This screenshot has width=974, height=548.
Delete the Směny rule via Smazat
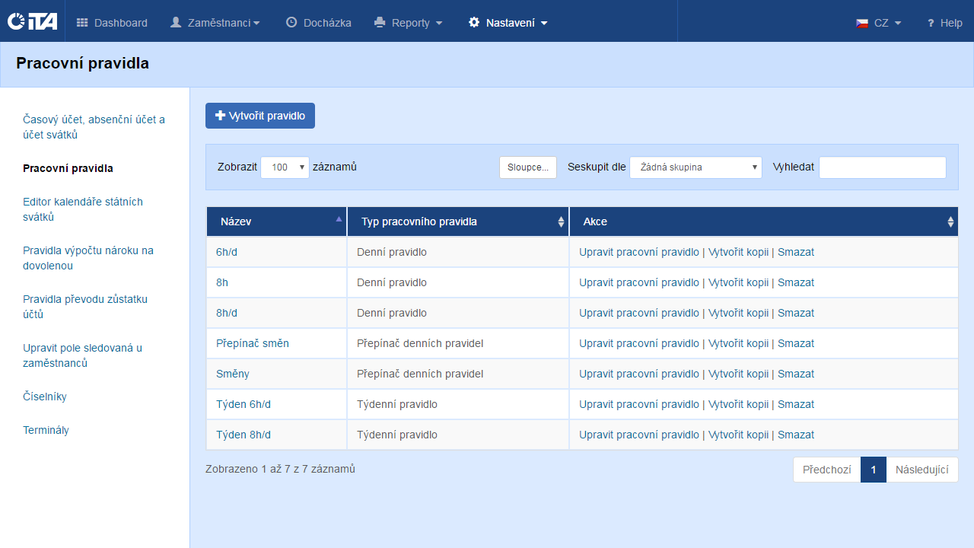point(796,374)
